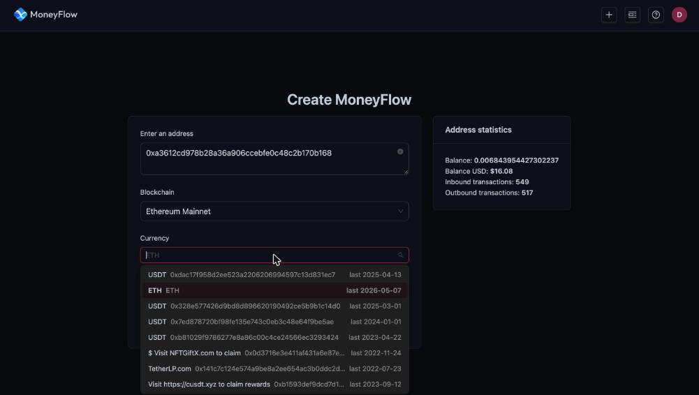
Task: Open the plus create-new icon
Action: pyautogui.click(x=609, y=15)
